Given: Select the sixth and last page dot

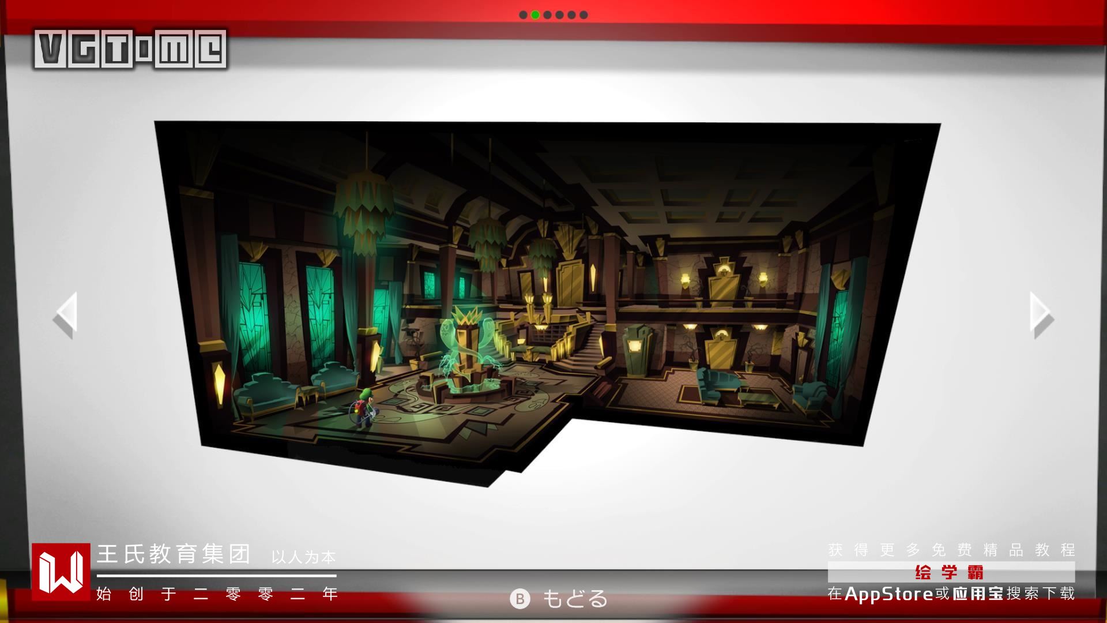Looking at the screenshot, I should pyautogui.click(x=583, y=15).
